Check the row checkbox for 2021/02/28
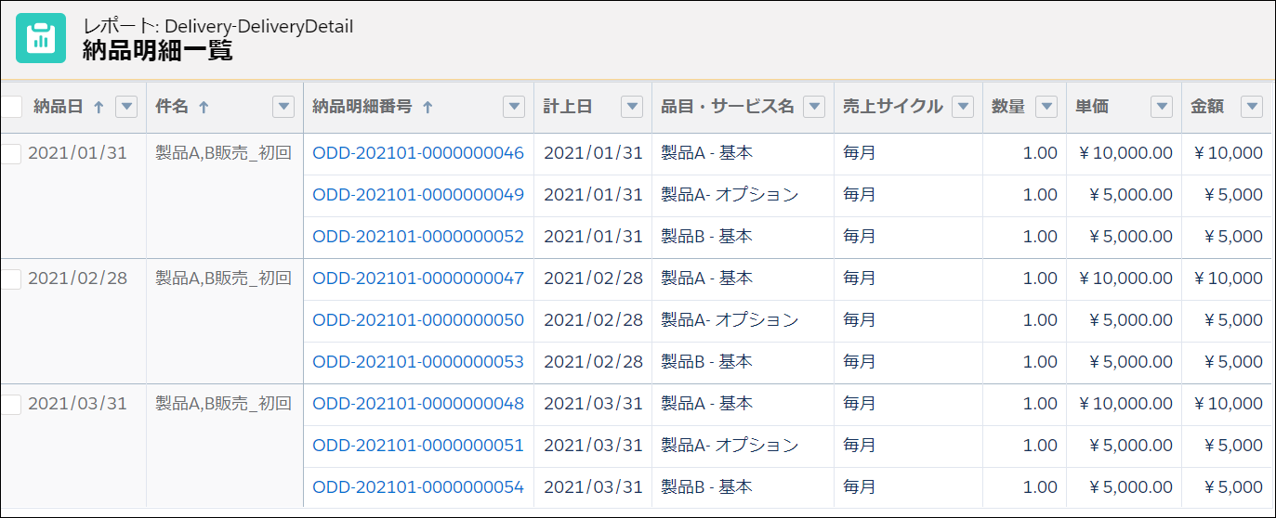Screen dimensions: 1276x518 tap(10, 279)
